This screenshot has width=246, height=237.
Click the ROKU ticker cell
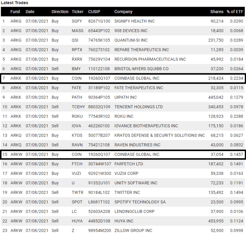tap(77, 116)
